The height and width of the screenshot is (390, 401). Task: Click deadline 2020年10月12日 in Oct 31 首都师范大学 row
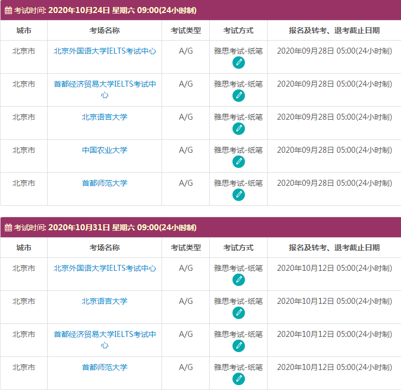pos(334,367)
